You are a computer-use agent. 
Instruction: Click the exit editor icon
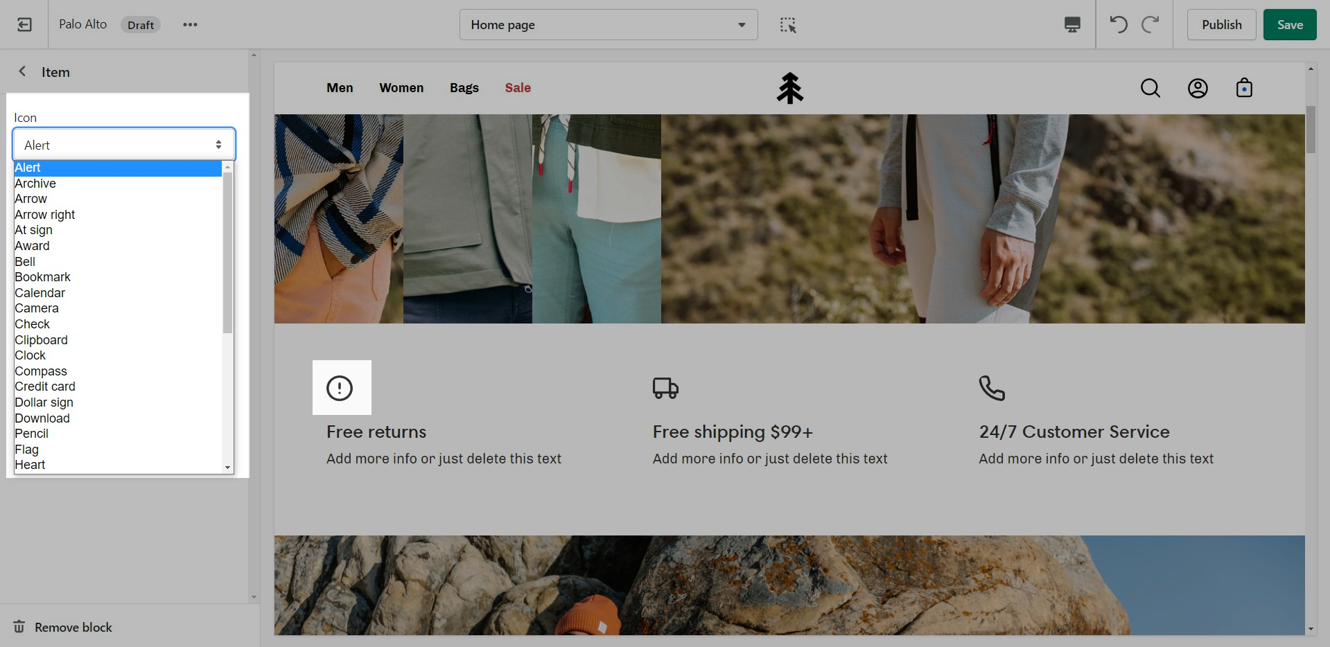(24, 25)
